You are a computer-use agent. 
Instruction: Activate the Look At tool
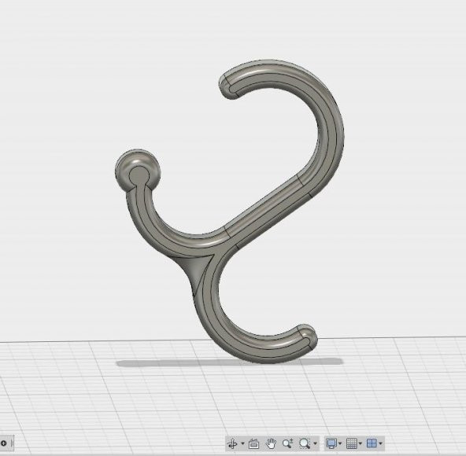pyautogui.click(x=253, y=444)
